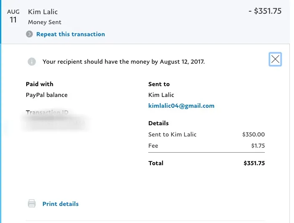
Task: Close the transaction details panel
Action: point(275,59)
